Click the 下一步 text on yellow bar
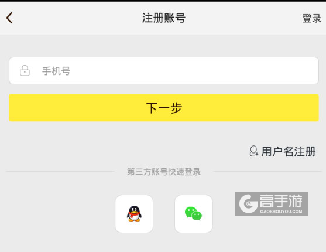Viewport: 326px width, 252px height. 164,108
